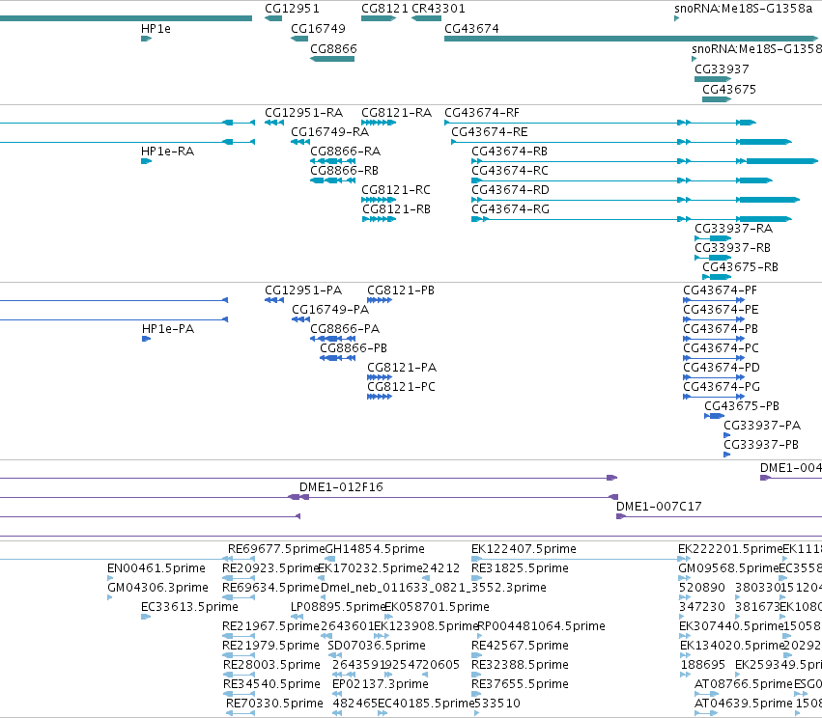This screenshot has height=718, width=822.
Task: Select the HP1e-PA protein label
Action: pyautogui.click(x=168, y=329)
